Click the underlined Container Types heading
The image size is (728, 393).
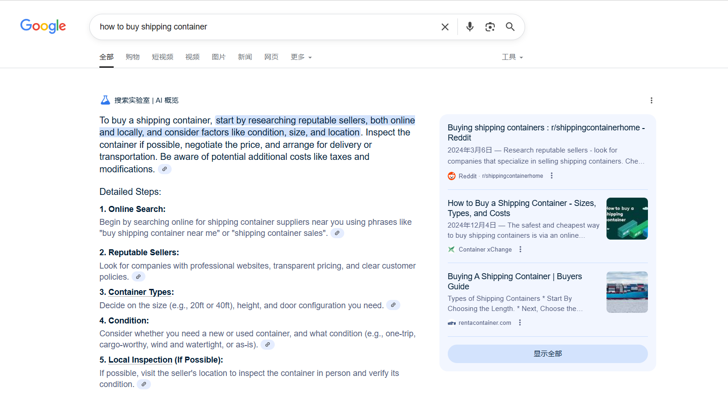click(141, 292)
